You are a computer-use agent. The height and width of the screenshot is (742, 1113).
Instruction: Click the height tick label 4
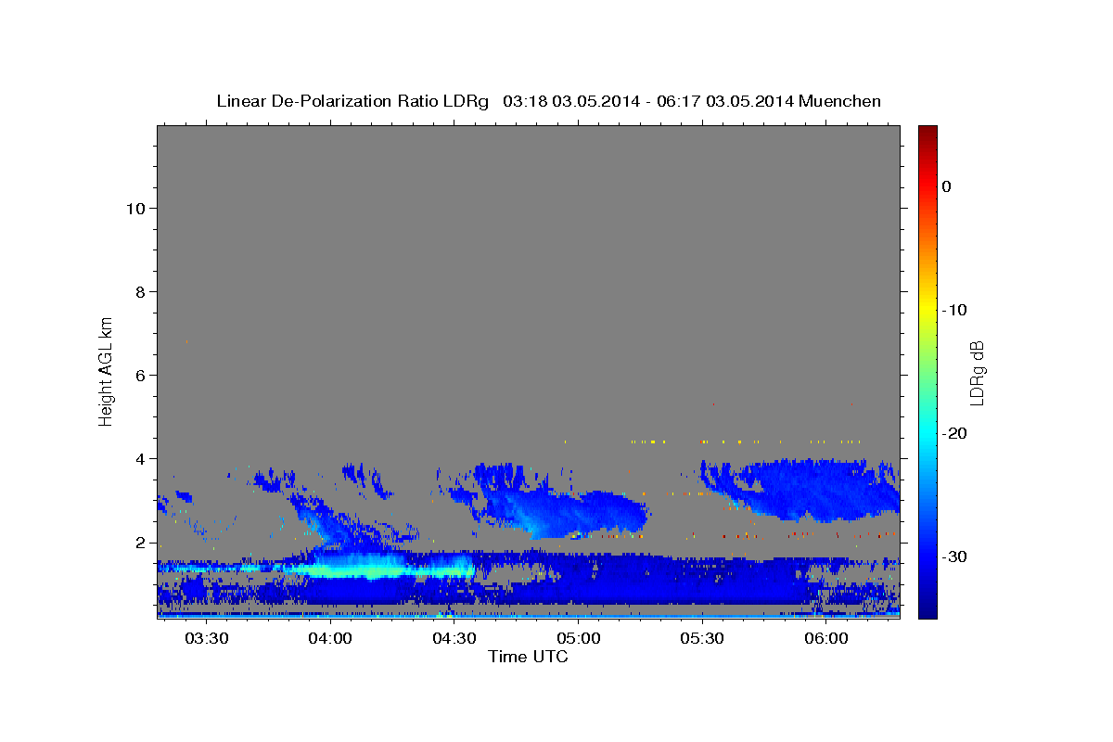pos(139,459)
